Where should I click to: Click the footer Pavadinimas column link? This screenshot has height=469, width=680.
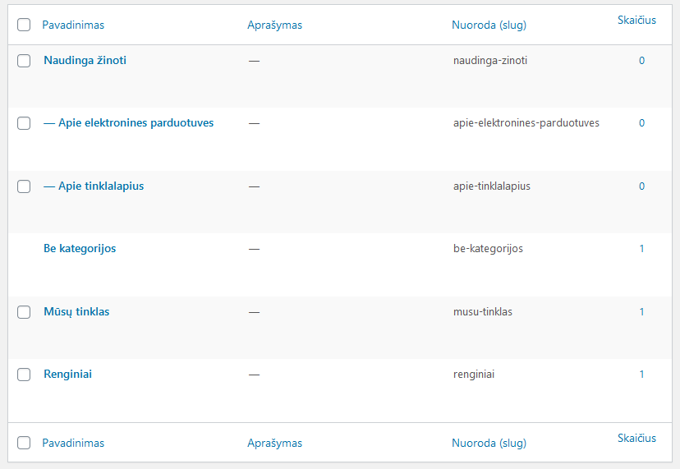coord(73,443)
